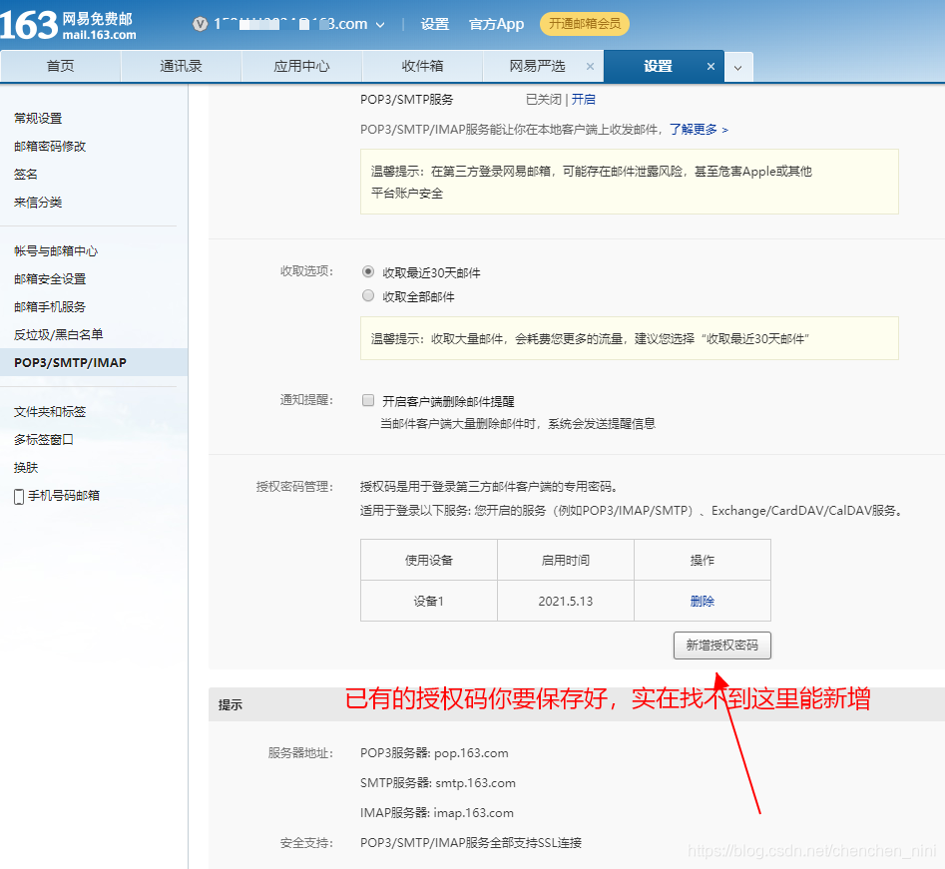Click the 开通邮箱会员 button

click(585, 24)
